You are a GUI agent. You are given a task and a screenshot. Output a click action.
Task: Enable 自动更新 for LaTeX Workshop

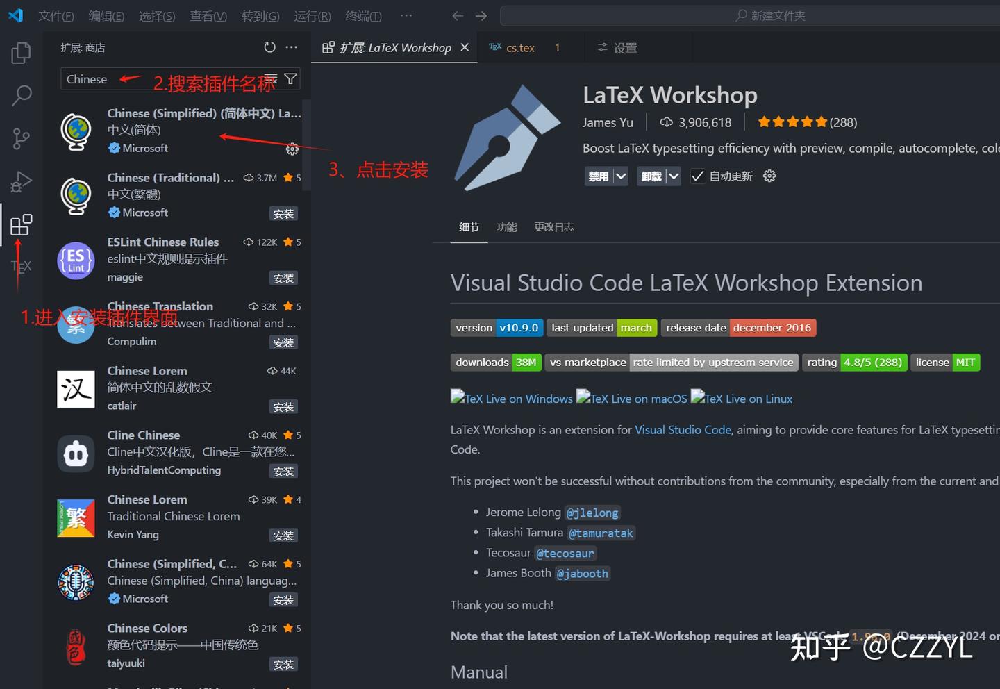pos(697,176)
